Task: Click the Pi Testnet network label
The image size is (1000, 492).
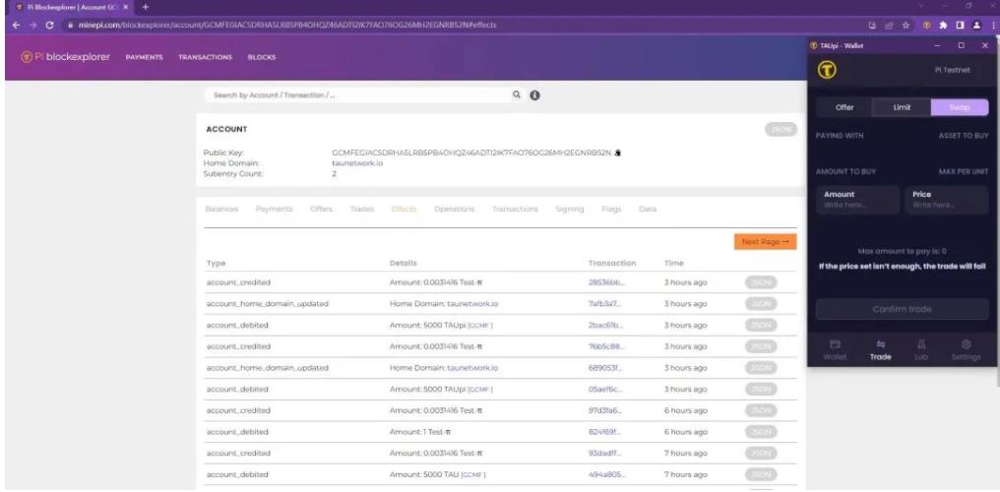Action: click(x=952, y=70)
